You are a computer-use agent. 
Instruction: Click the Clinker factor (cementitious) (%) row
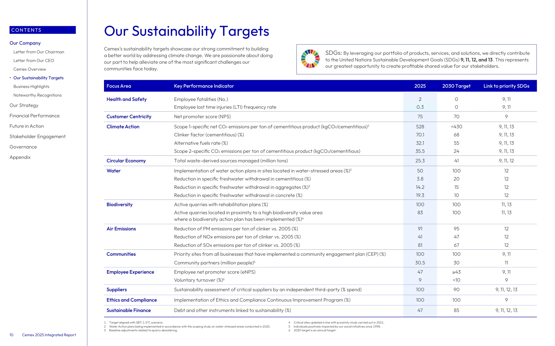pyautogui.click(x=209, y=135)
